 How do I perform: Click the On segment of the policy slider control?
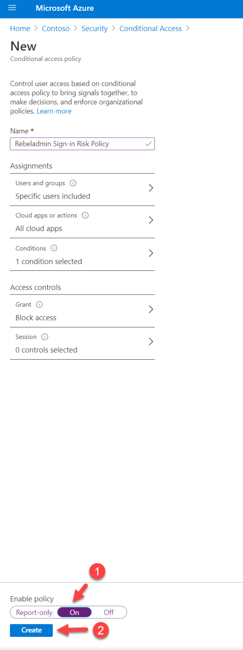[74, 612]
